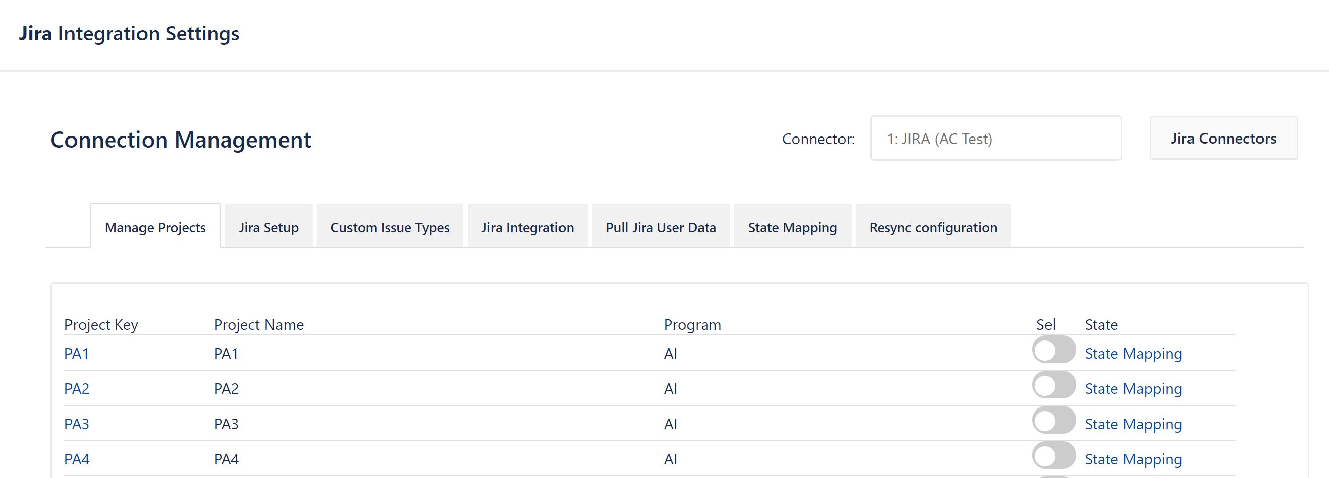Click the Project Key column header
This screenshot has width=1329, height=478.
coord(101,325)
